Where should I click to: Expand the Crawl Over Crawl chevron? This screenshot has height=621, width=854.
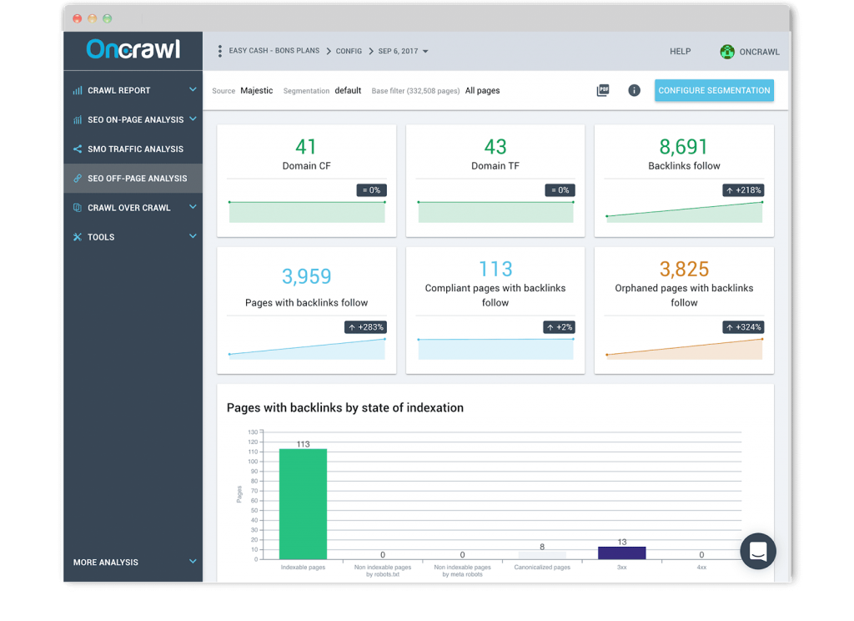(x=193, y=208)
